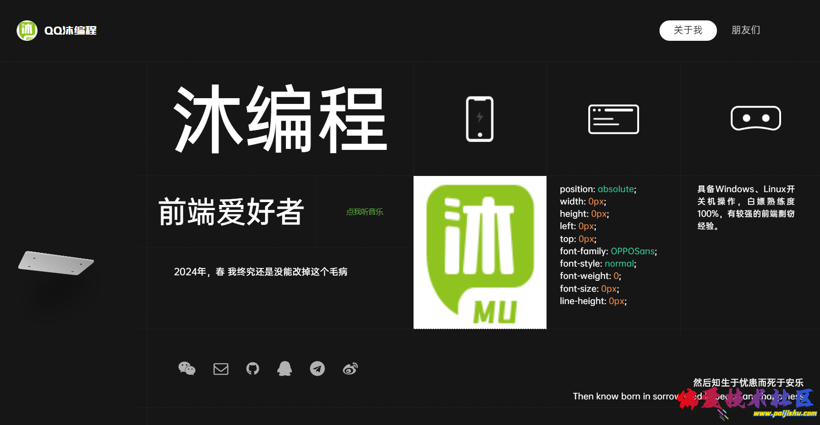Open the large 沐 MU avatar image
The width and height of the screenshot is (820, 425).
tap(480, 252)
